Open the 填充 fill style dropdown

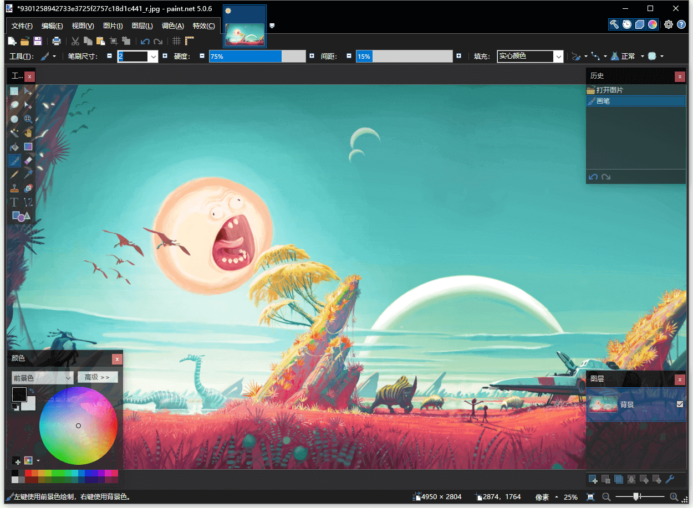(x=559, y=56)
